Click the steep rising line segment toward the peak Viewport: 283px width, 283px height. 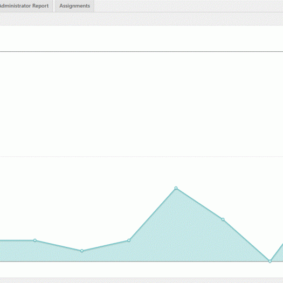click(153, 214)
